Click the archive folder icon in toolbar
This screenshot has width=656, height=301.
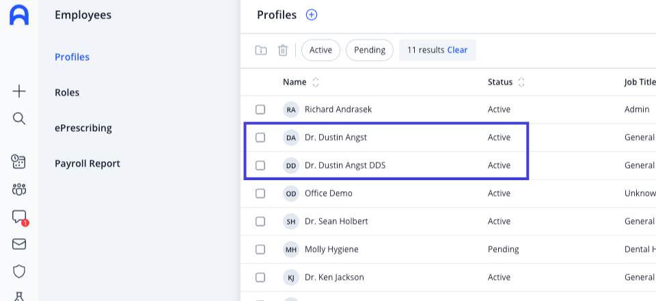point(261,51)
